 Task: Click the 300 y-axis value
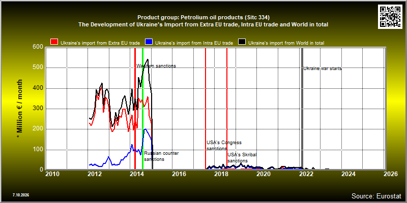[38, 109]
